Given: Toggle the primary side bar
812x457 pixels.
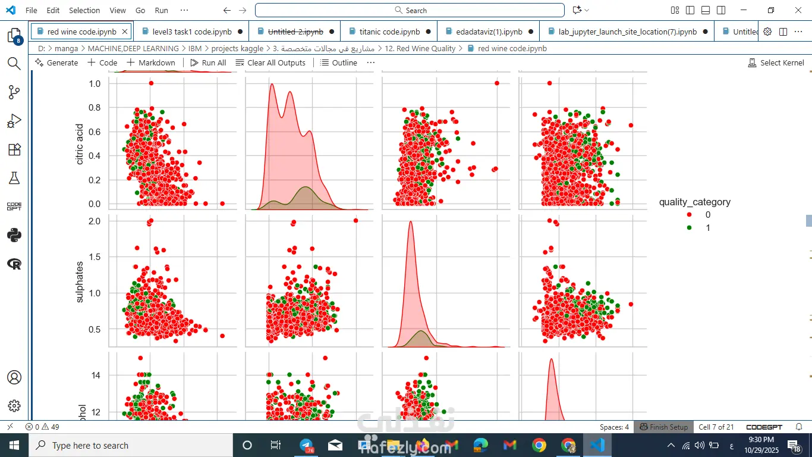Looking at the screenshot, I should pyautogui.click(x=690, y=10).
